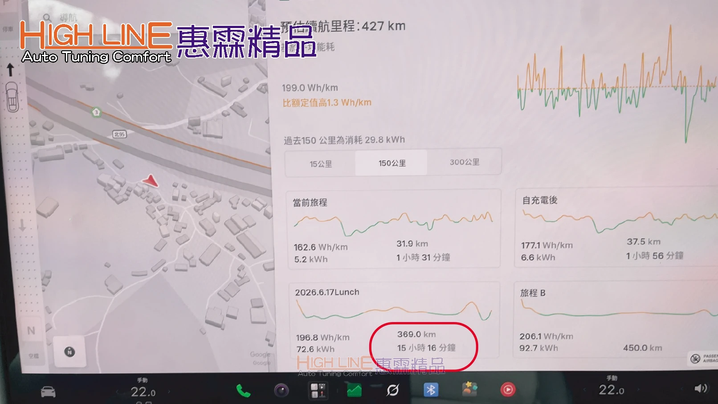Tap the 比額定值高1.3 Wh/km orange text
This screenshot has height=404, width=718.
click(x=327, y=102)
